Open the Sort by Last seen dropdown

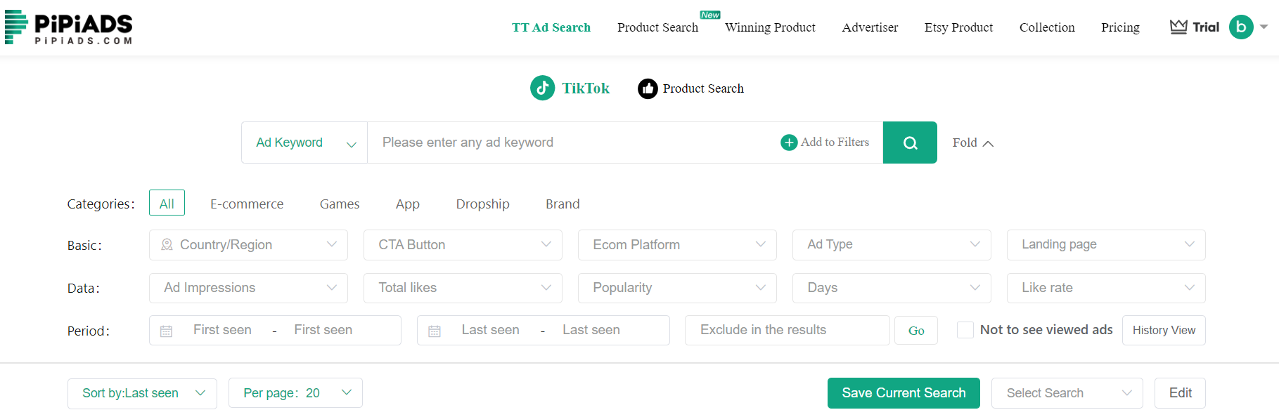point(142,393)
